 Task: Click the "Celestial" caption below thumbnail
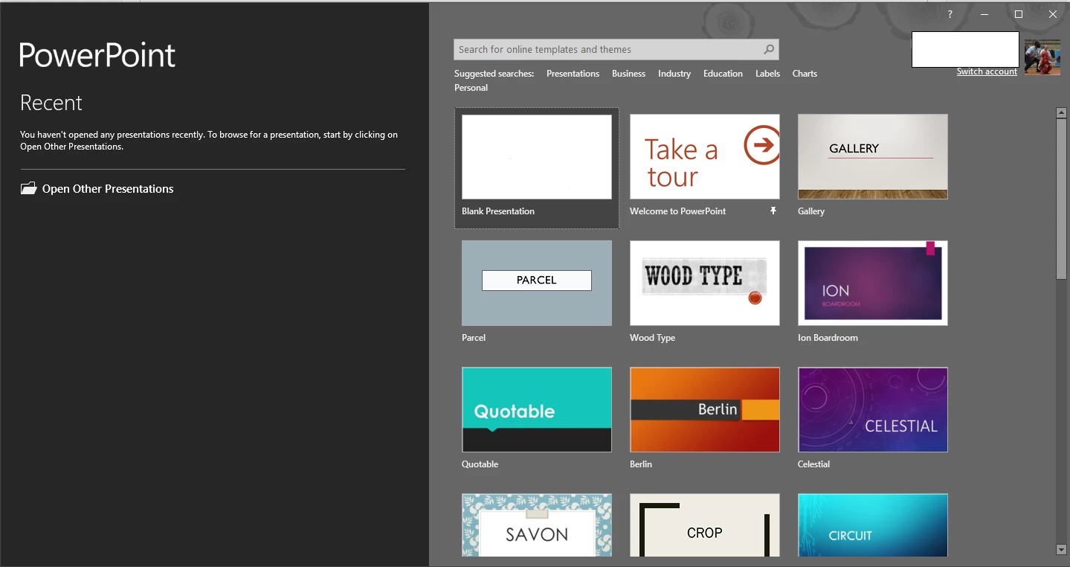pyautogui.click(x=813, y=464)
